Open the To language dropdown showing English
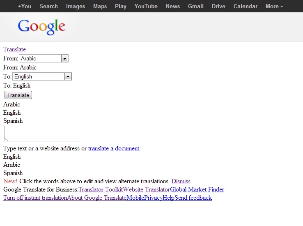The height and width of the screenshot is (226, 303). pyautogui.click(x=42, y=76)
